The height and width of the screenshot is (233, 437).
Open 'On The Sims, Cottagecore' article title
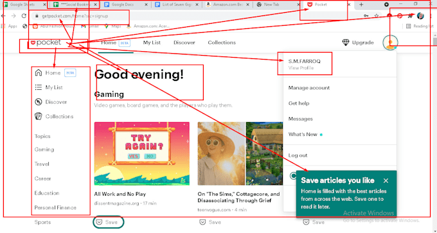pyautogui.click(x=238, y=197)
